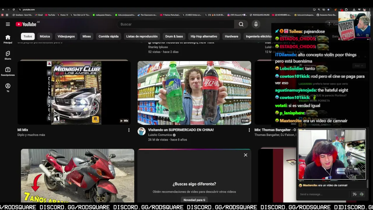Viewport: 373px width, 210px height.
Task: Select the Listas de reproducción chip
Action: 142,36
